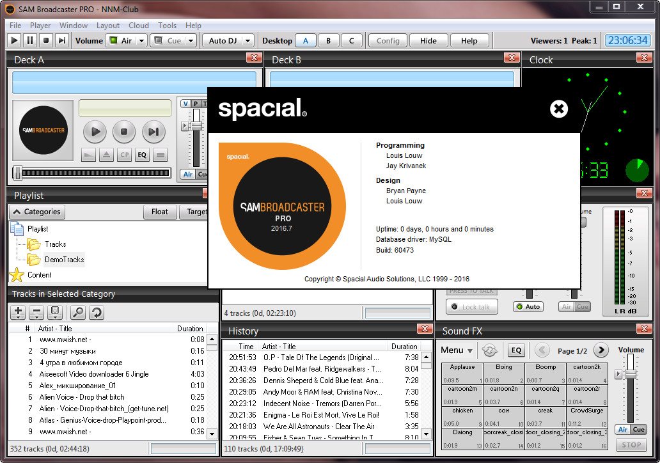Screen dimensions: 660x463
Task: Open the Auto DJ dropdown arrow
Action: pyautogui.click(x=247, y=40)
